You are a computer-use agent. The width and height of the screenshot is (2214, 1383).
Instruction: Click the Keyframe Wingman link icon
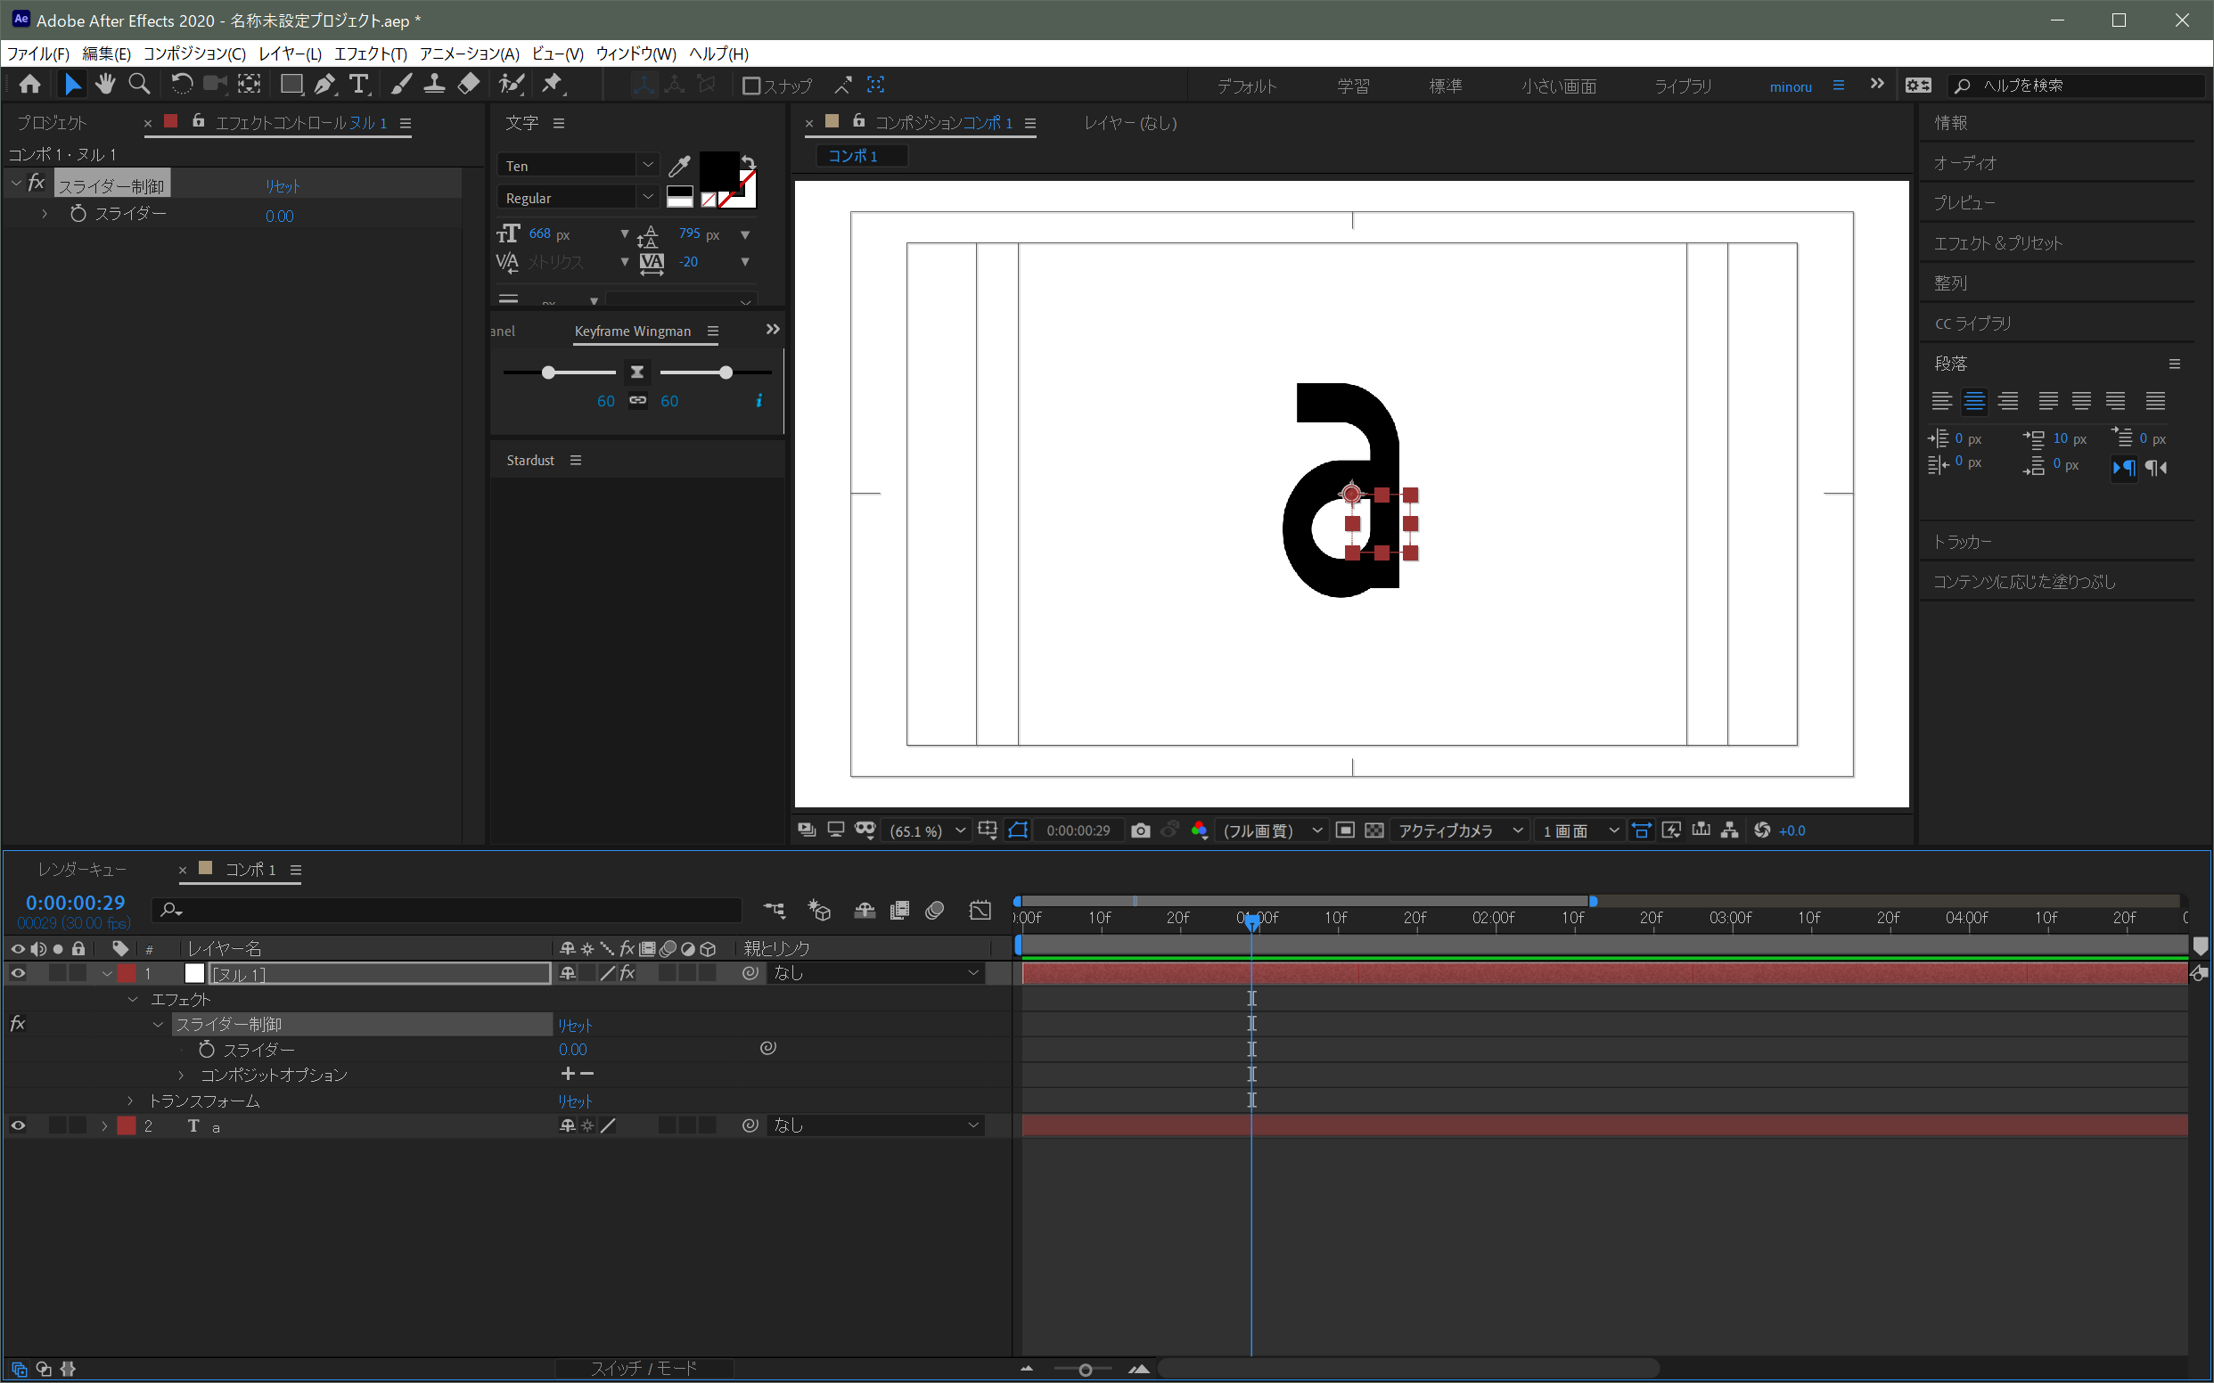tap(637, 401)
